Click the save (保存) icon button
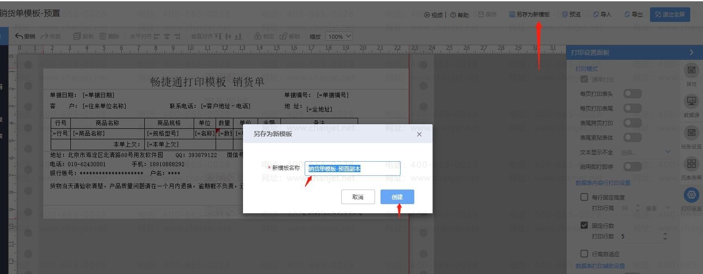This screenshot has width=703, height=274. pyautogui.click(x=487, y=15)
